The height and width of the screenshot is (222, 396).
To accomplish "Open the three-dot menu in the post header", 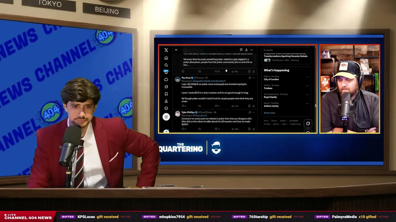I will tap(252, 50).
